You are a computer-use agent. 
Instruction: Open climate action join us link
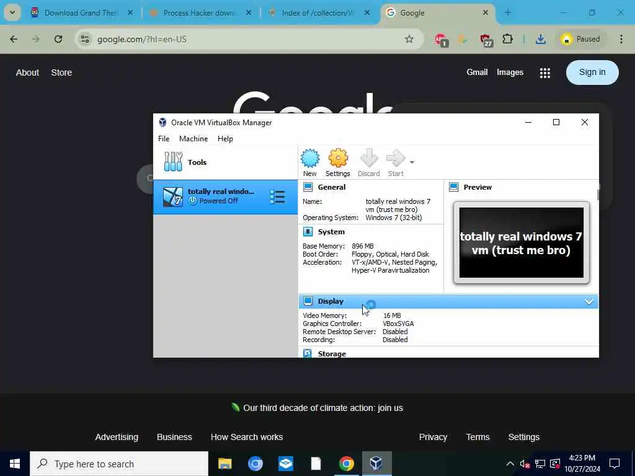click(322, 408)
